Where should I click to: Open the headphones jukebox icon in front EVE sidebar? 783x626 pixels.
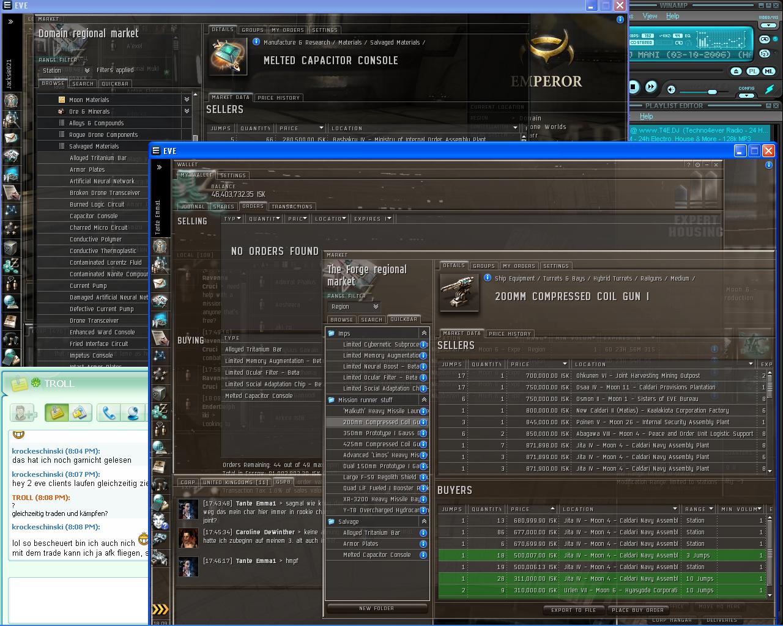(160, 485)
